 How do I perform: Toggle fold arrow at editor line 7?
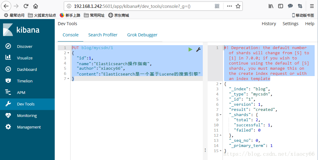(x=68, y=78)
